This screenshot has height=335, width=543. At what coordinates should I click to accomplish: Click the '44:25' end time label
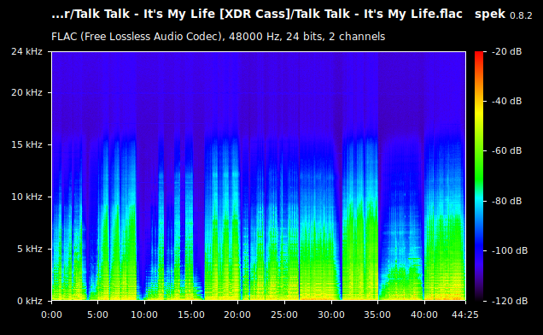465,314
